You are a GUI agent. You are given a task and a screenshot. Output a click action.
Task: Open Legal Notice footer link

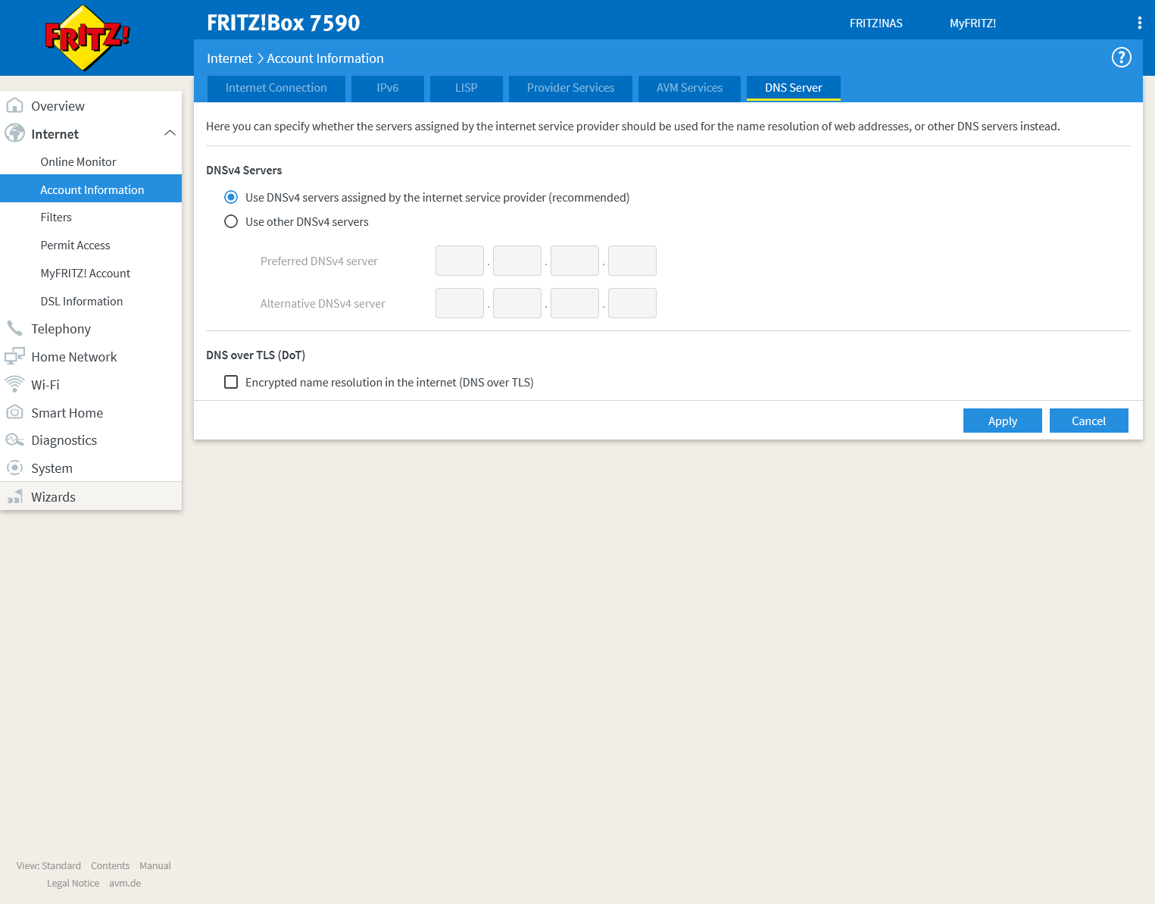pos(73,883)
